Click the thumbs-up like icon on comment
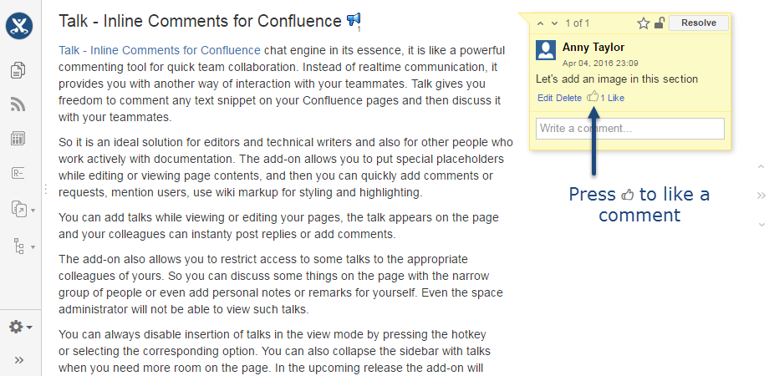769x376 pixels. [x=593, y=98]
